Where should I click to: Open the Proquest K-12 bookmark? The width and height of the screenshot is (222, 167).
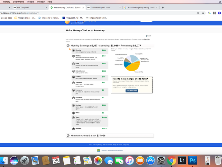click(73, 18)
